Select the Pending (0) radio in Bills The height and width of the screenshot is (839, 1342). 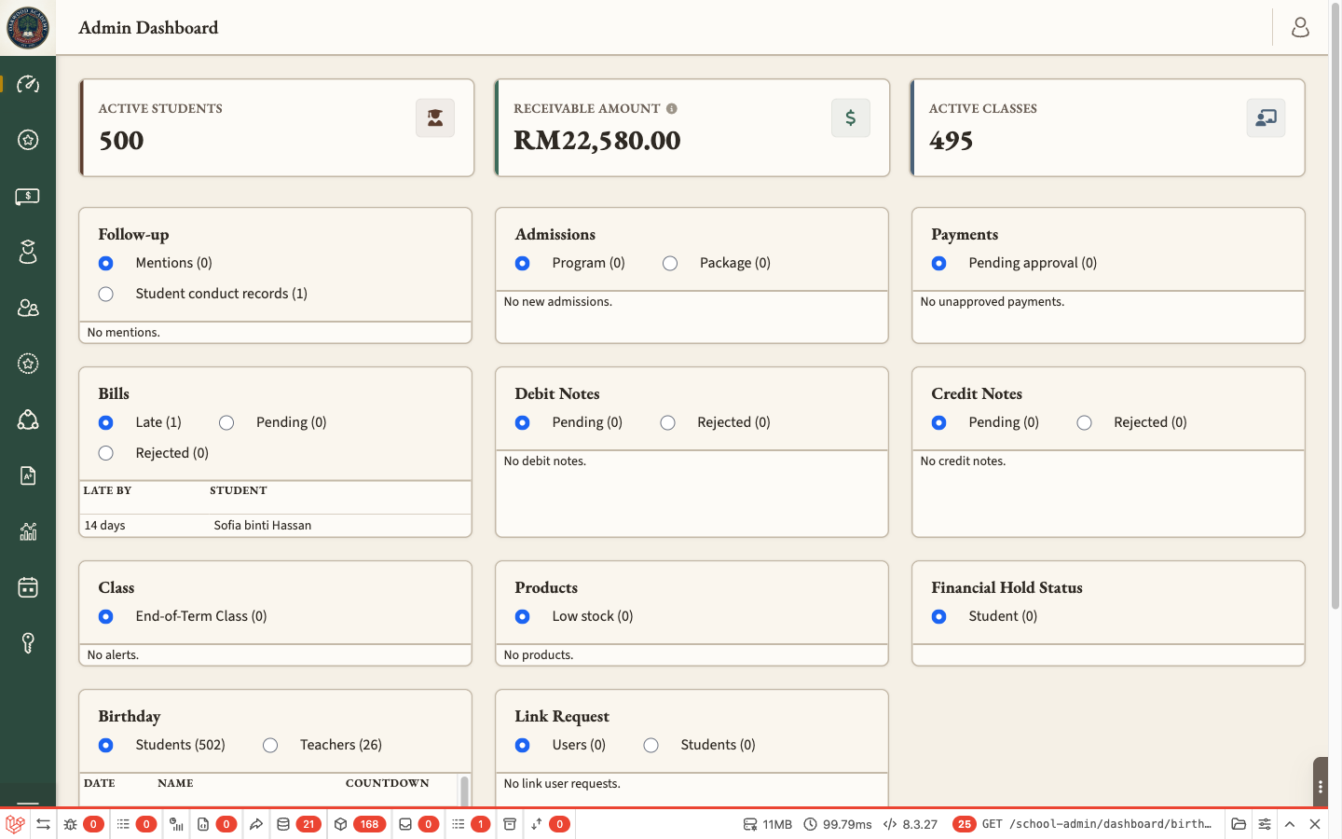(x=226, y=423)
